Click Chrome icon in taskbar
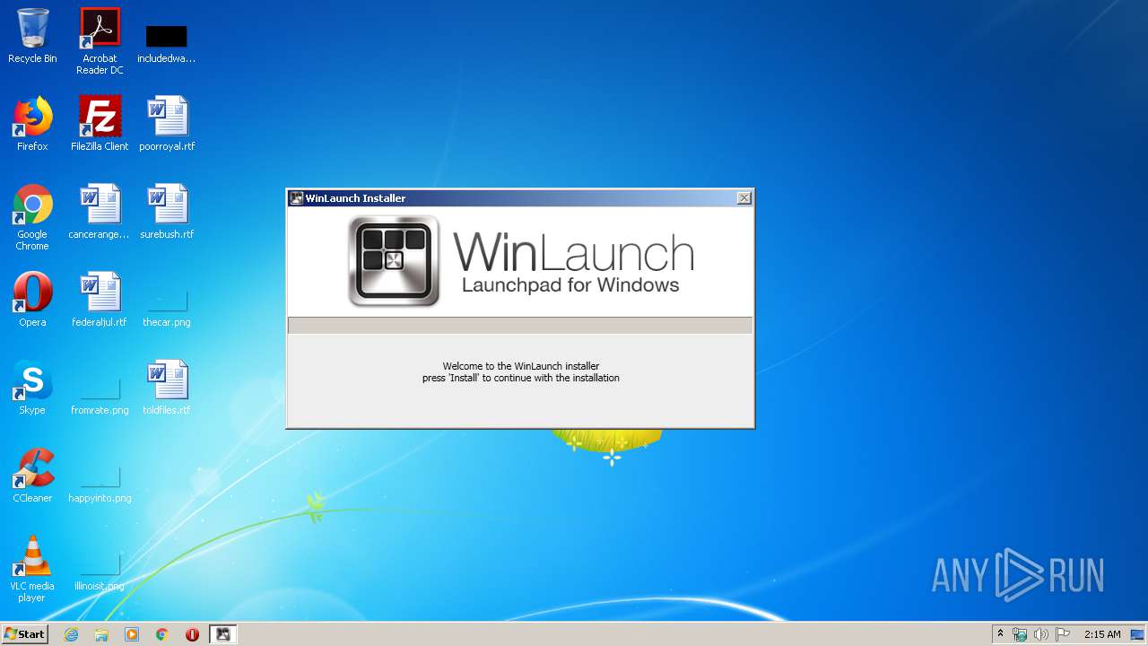1148x646 pixels. pyautogui.click(x=162, y=634)
